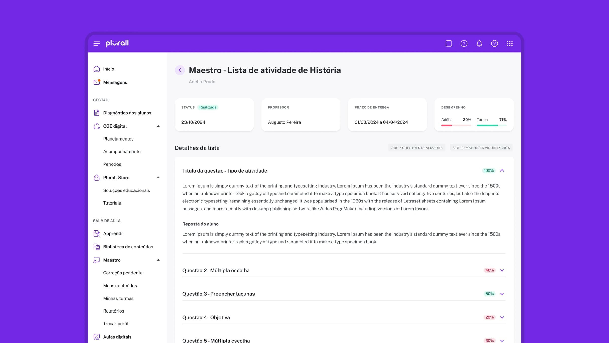609x343 pixels.
Task: Collapse the first question chevron
Action: tap(502, 170)
